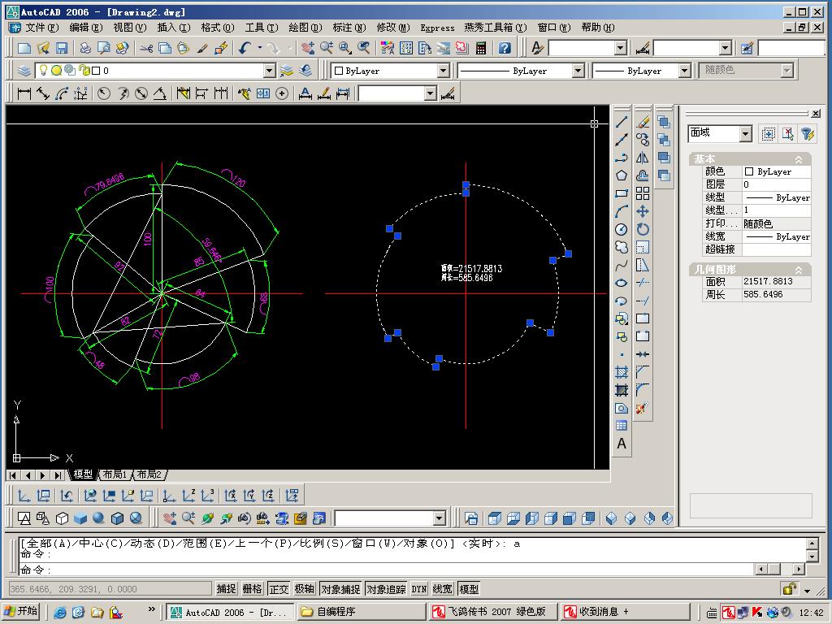The height and width of the screenshot is (624, 832).
Task: Switch to the 布局2 layout tab
Action: [x=149, y=474]
